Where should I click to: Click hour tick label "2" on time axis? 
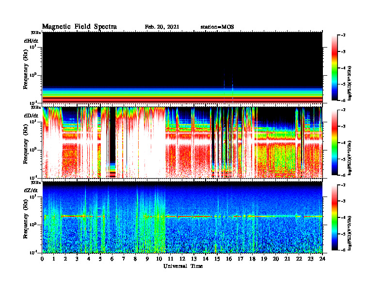coord(65,259)
